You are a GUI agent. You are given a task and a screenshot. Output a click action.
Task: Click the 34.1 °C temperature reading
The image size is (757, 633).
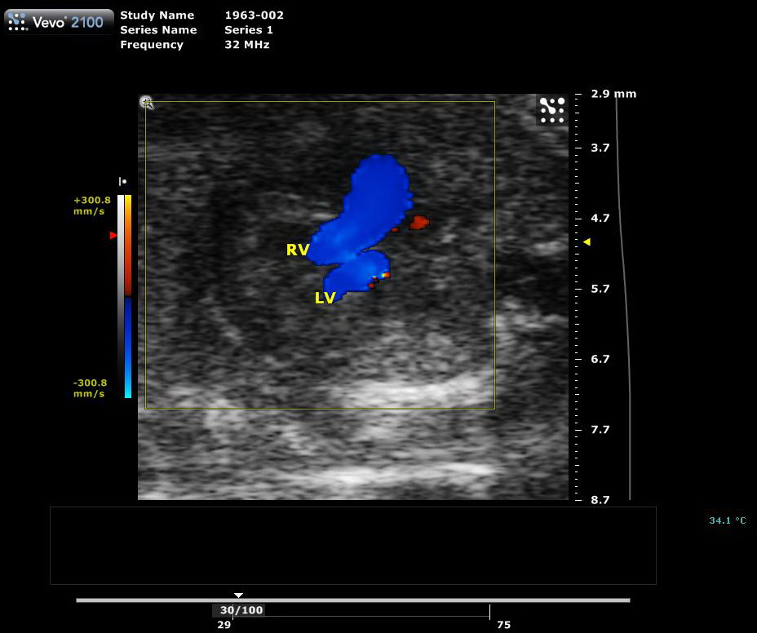pos(728,520)
